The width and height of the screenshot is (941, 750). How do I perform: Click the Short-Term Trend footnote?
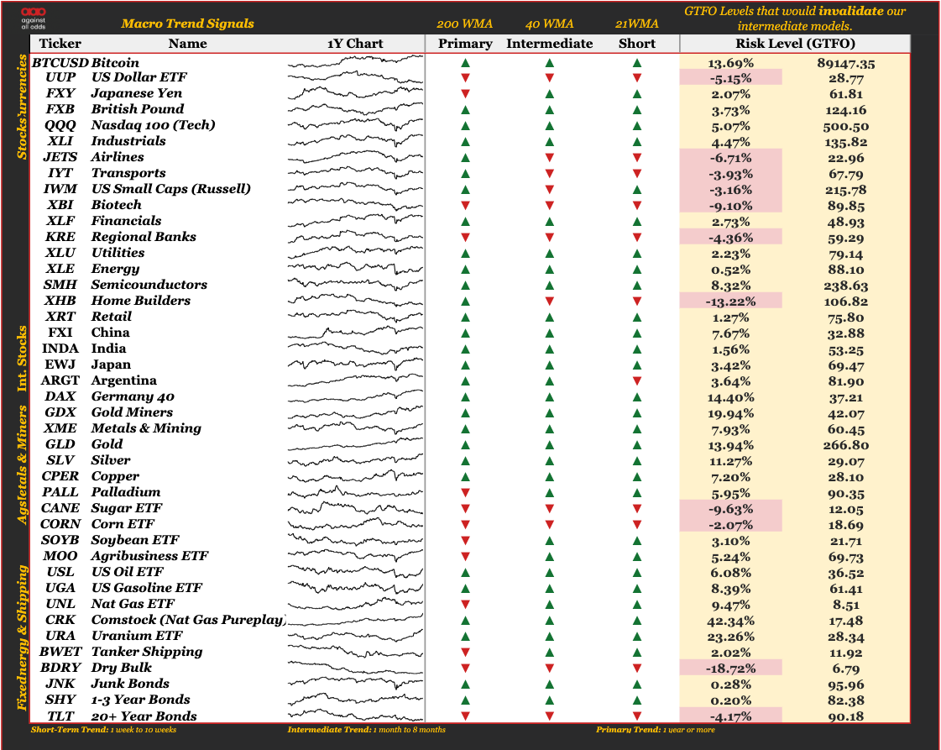pos(103,730)
